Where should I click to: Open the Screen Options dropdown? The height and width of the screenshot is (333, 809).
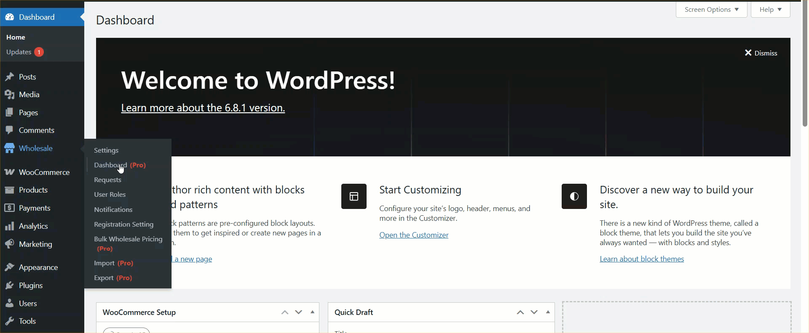click(712, 10)
